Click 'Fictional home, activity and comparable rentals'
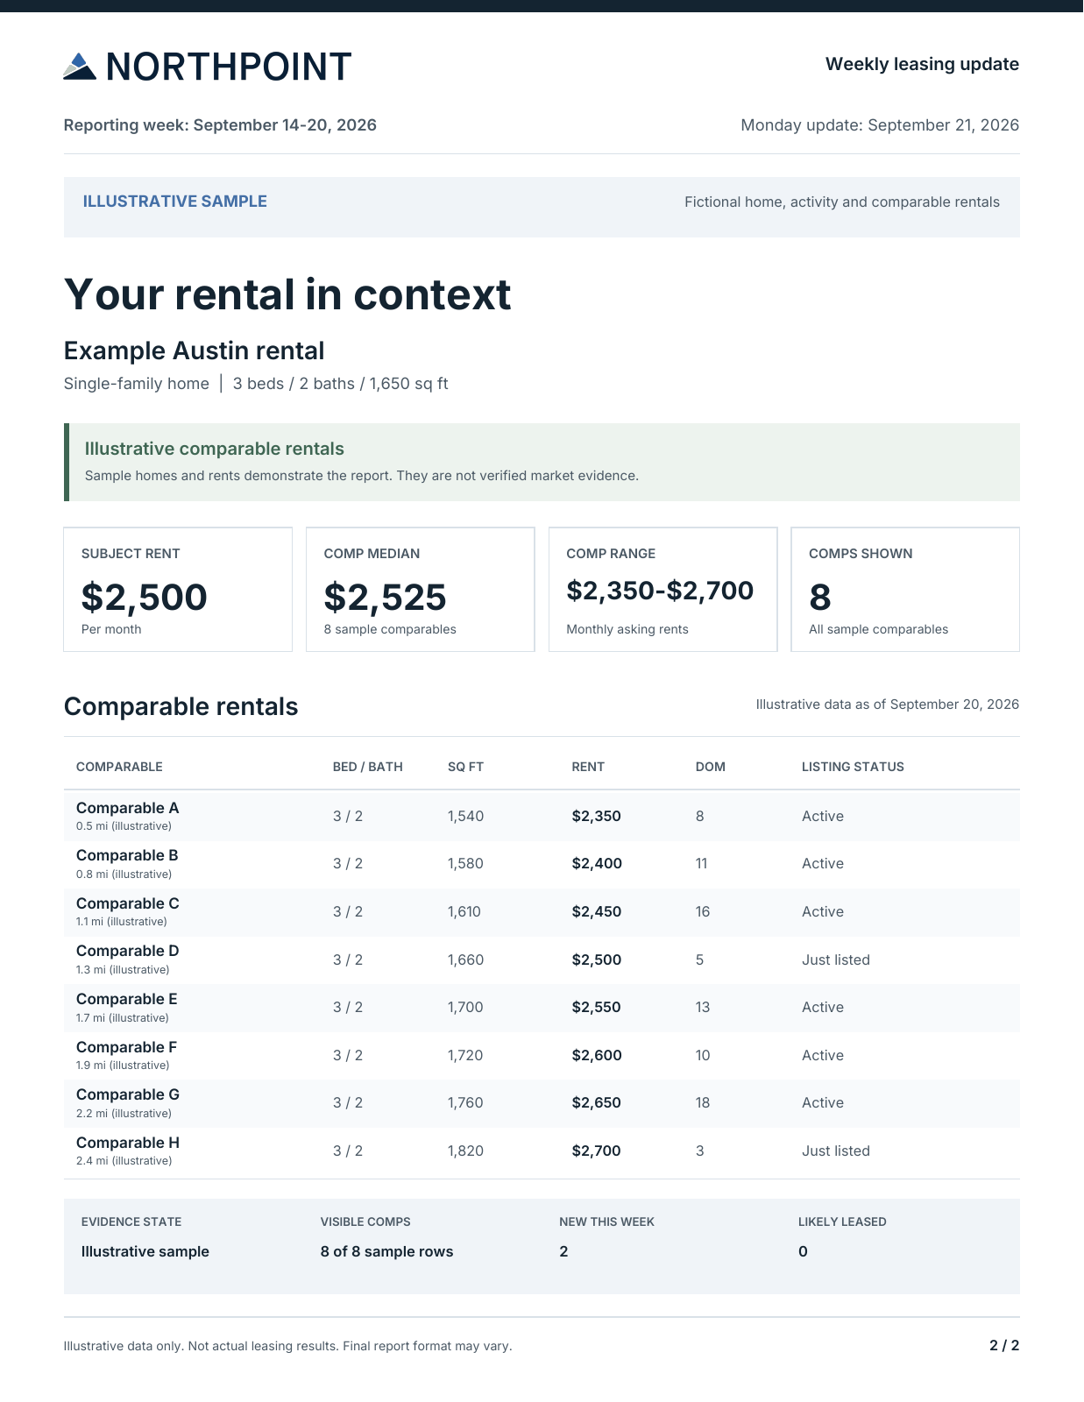1084x1402 pixels. [842, 202]
